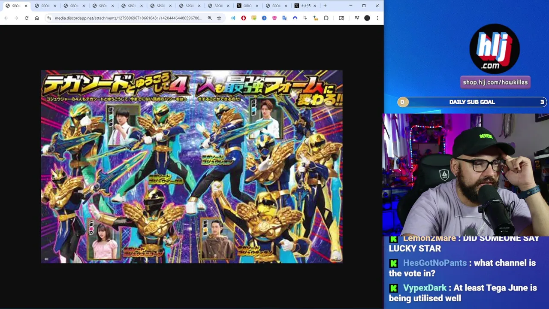549x309 pixels.
Task: Click chat message 'what channel is the vote in?'
Action: click(462, 268)
